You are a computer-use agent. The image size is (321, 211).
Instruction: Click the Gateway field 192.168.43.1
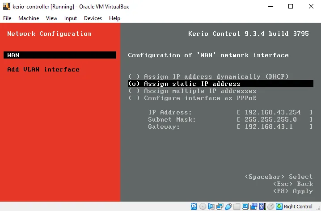coord(275,127)
